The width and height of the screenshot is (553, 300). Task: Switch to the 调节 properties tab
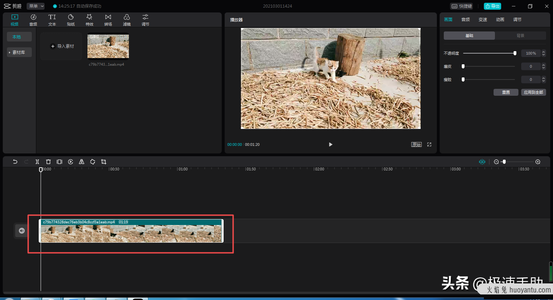pos(517,20)
